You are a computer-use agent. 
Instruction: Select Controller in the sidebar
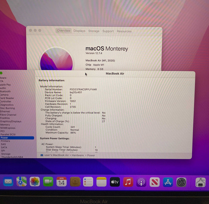6,101
